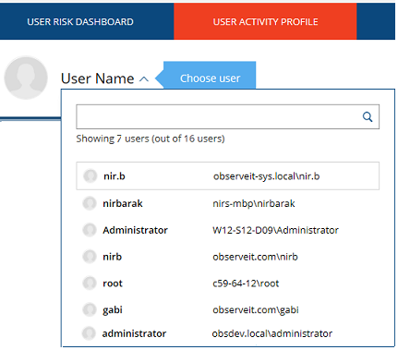Switch to User Risk Dashboard tab
The height and width of the screenshot is (350, 398).
(x=80, y=21)
